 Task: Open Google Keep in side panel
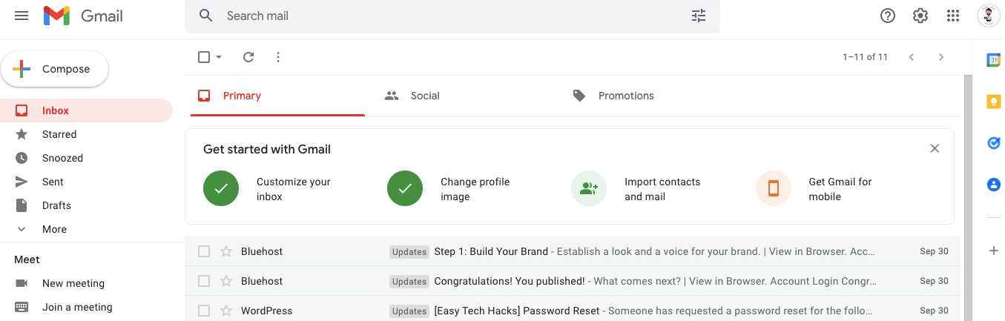(x=994, y=102)
